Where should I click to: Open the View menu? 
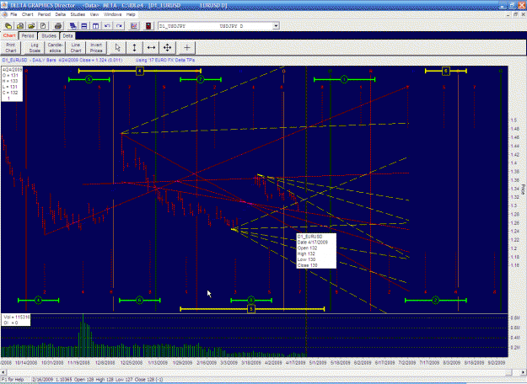pos(94,14)
